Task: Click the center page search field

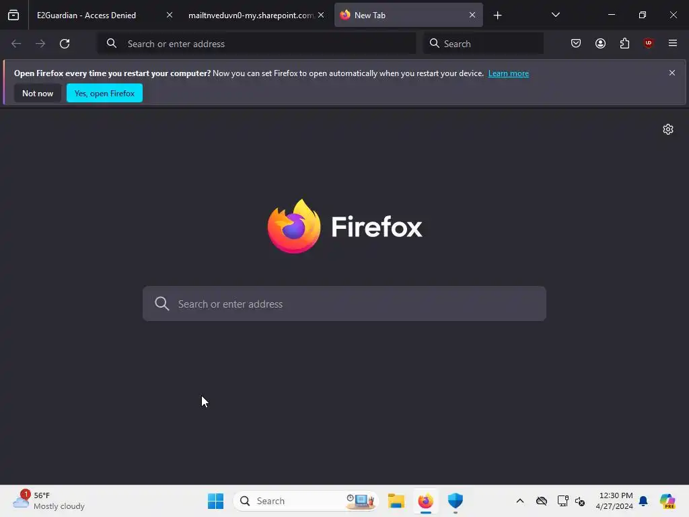Action: (344, 304)
